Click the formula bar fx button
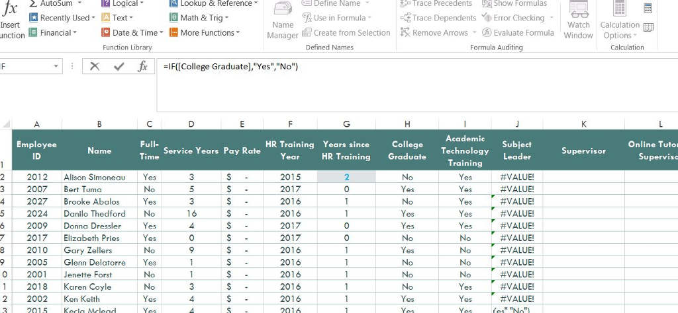The width and height of the screenshot is (678, 313). coord(142,66)
